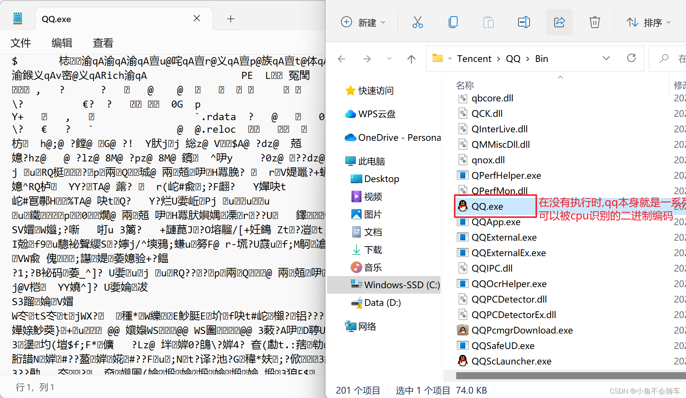Open 图片 folder in the sidebar

tap(366, 214)
